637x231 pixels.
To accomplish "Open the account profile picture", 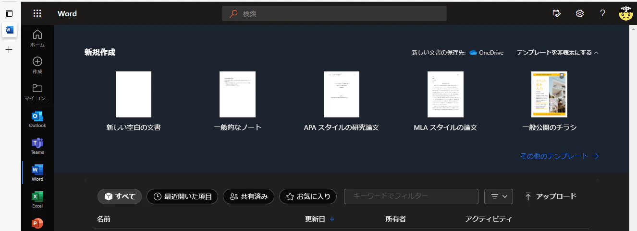I will (625, 13).
